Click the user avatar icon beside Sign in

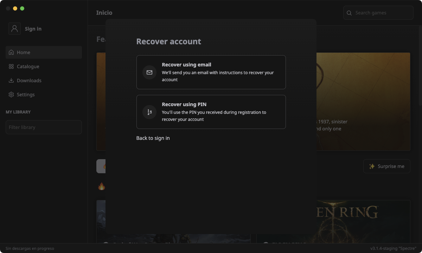click(14, 29)
